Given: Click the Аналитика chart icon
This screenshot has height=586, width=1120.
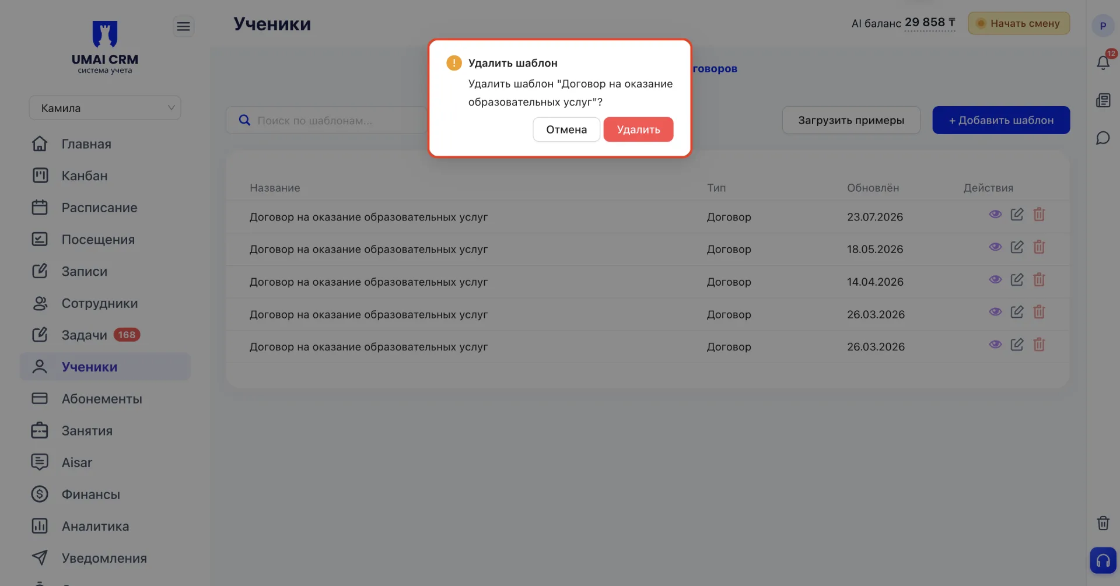Looking at the screenshot, I should tap(40, 526).
